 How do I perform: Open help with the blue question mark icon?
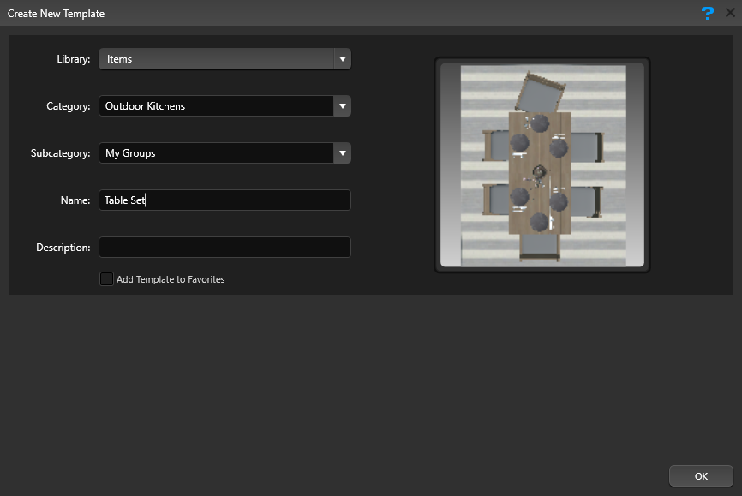[x=708, y=13]
